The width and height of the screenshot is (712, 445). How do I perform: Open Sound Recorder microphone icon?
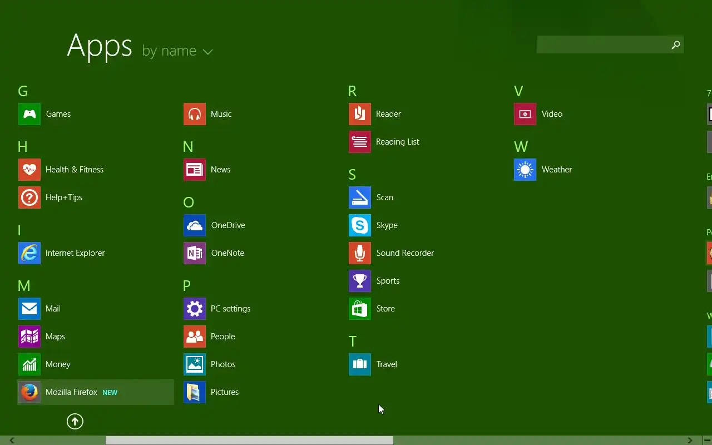point(360,253)
